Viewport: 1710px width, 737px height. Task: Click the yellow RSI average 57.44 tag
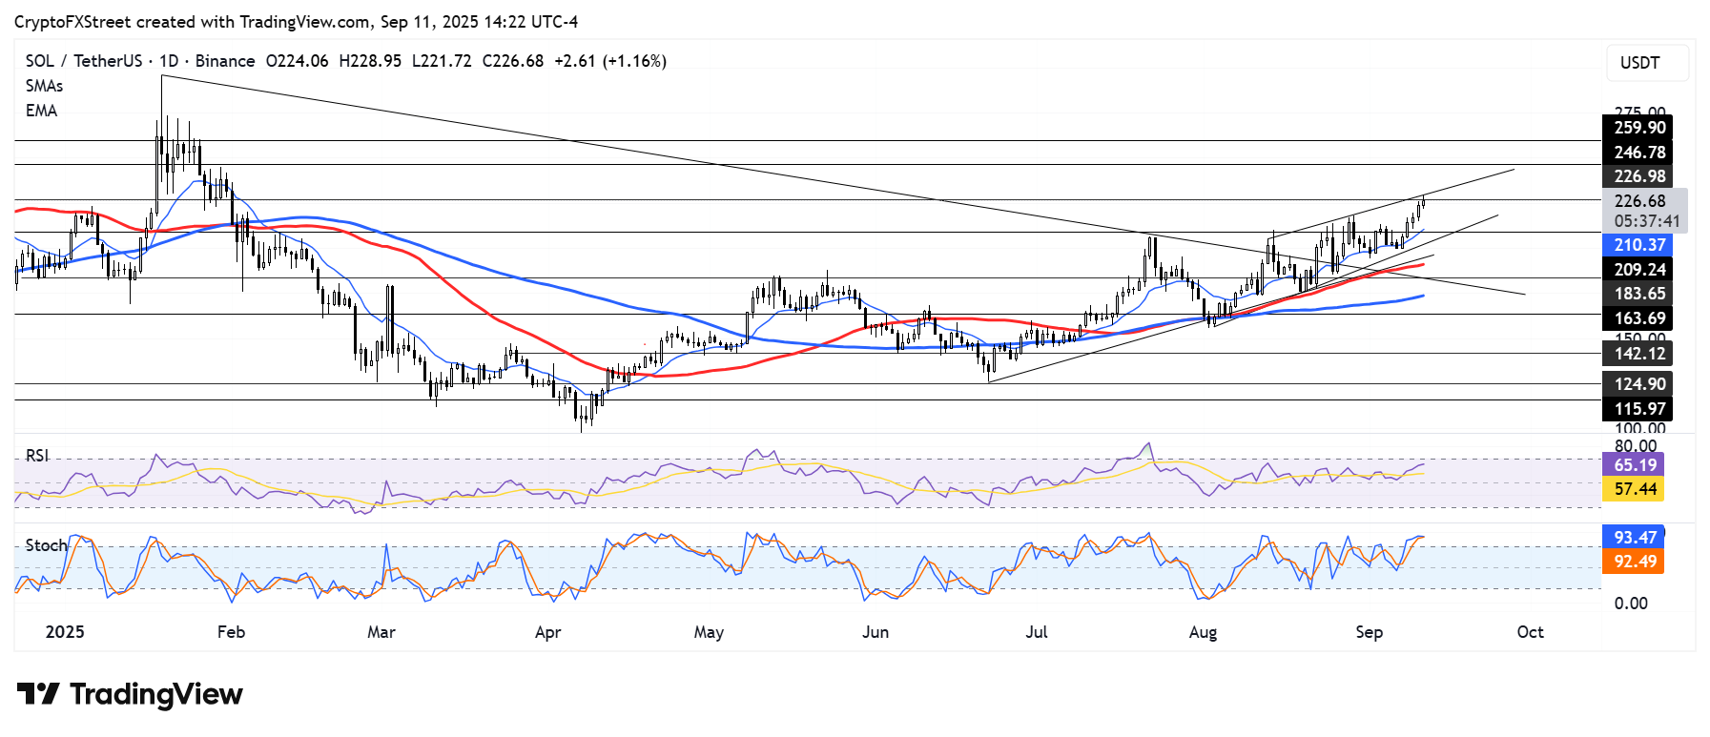pos(1634,489)
